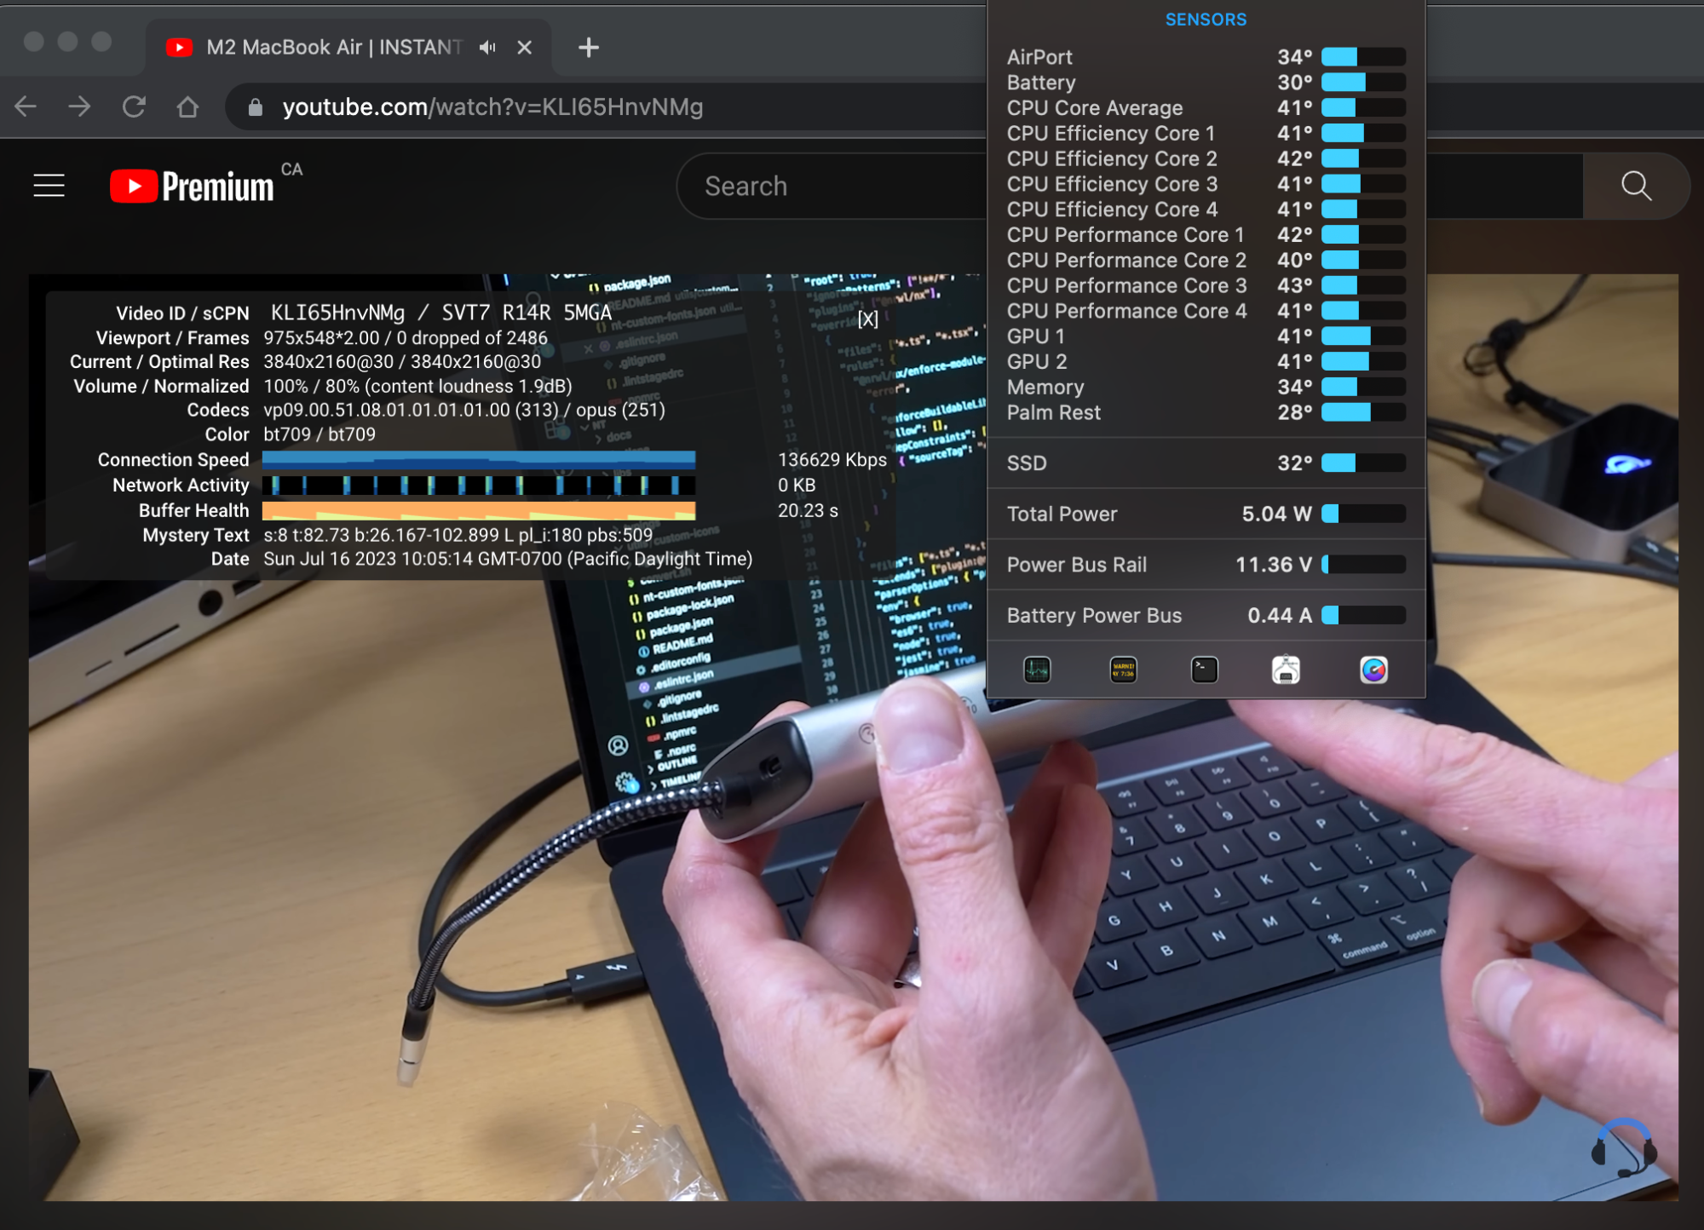The image size is (1704, 1230).
Task: Click the SENSORS panel header
Action: 1206,20
